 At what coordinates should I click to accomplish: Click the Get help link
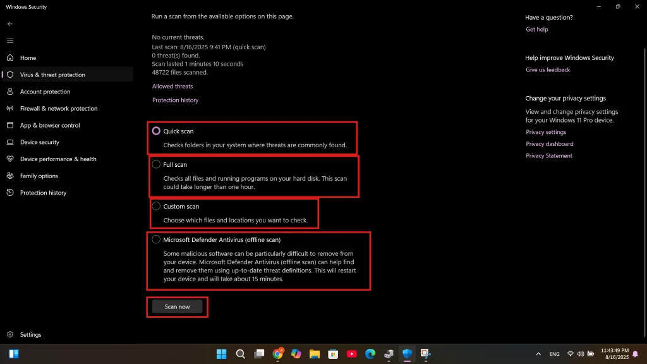coord(536,29)
